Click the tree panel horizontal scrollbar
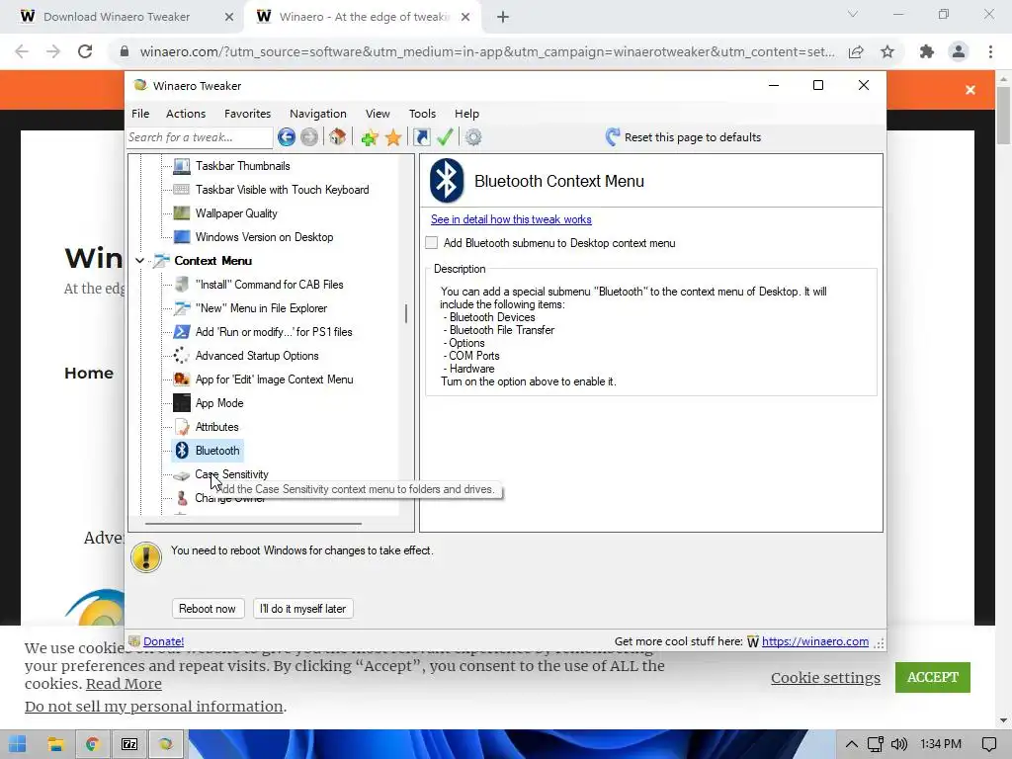The image size is (1012, 759). tap(253, 524)
